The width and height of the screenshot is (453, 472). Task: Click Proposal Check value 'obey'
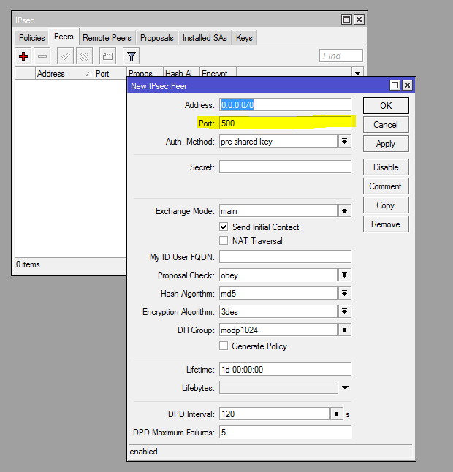(x=278, y=275)
